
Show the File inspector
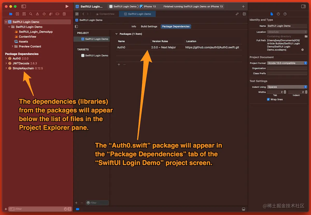click(x=272, y=14)
